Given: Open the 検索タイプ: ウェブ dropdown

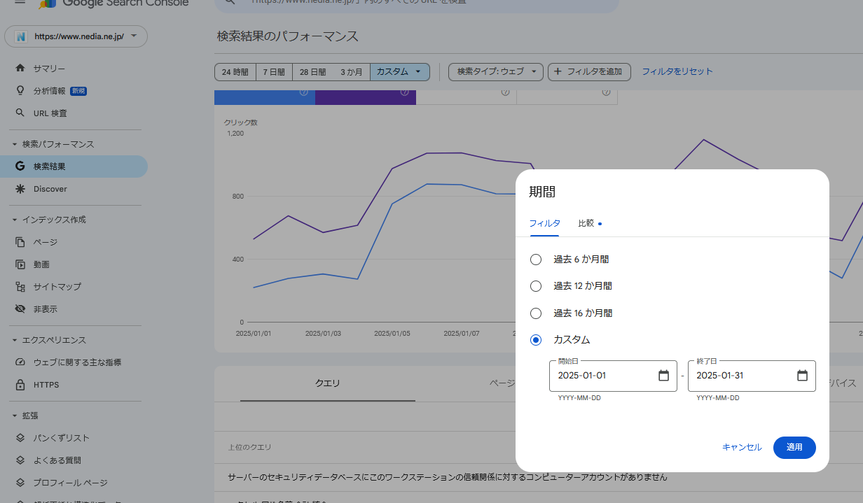Looking at the screenshot, I should (x=495, y=71).
